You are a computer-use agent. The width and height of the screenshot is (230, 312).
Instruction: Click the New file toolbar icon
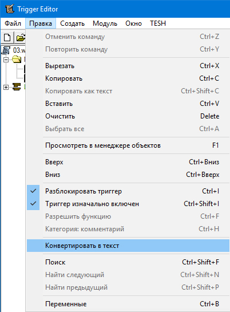7,37
